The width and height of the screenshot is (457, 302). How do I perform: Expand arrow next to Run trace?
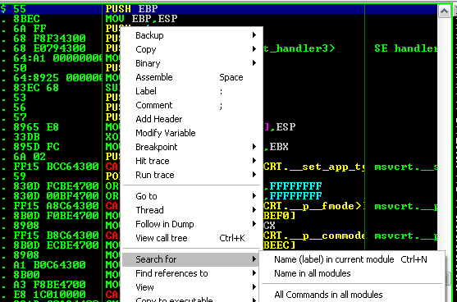(254, 175)
